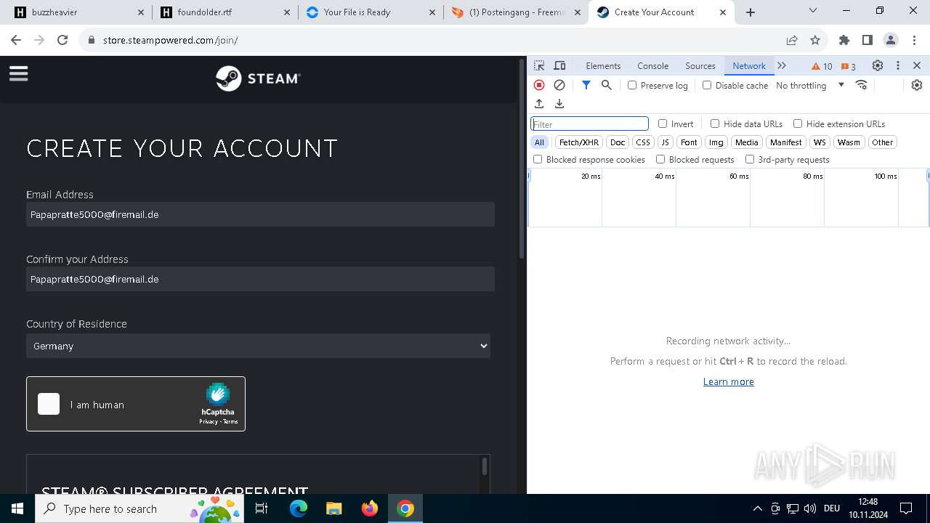Toggle the Chrome side panel
930x523 pixels.
(868, 40)
